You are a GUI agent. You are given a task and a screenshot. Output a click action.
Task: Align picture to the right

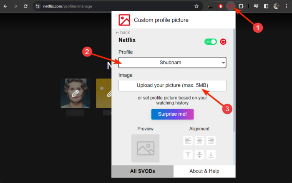(x=211, y=140)
